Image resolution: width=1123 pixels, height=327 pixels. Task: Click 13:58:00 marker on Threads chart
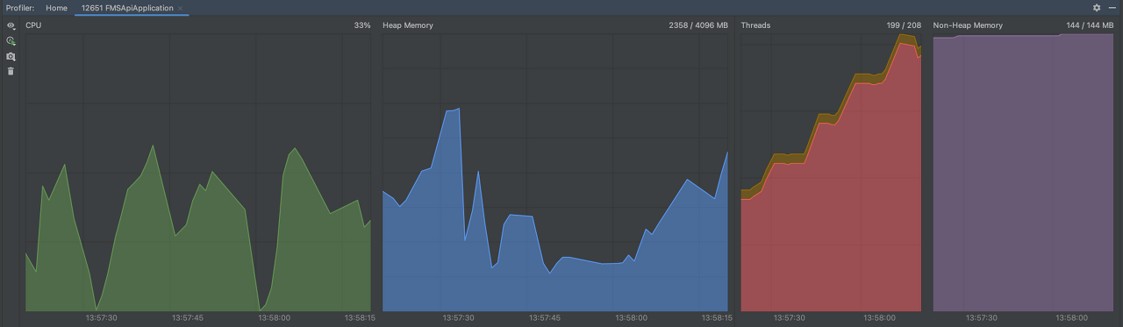[x=880, y=318]
